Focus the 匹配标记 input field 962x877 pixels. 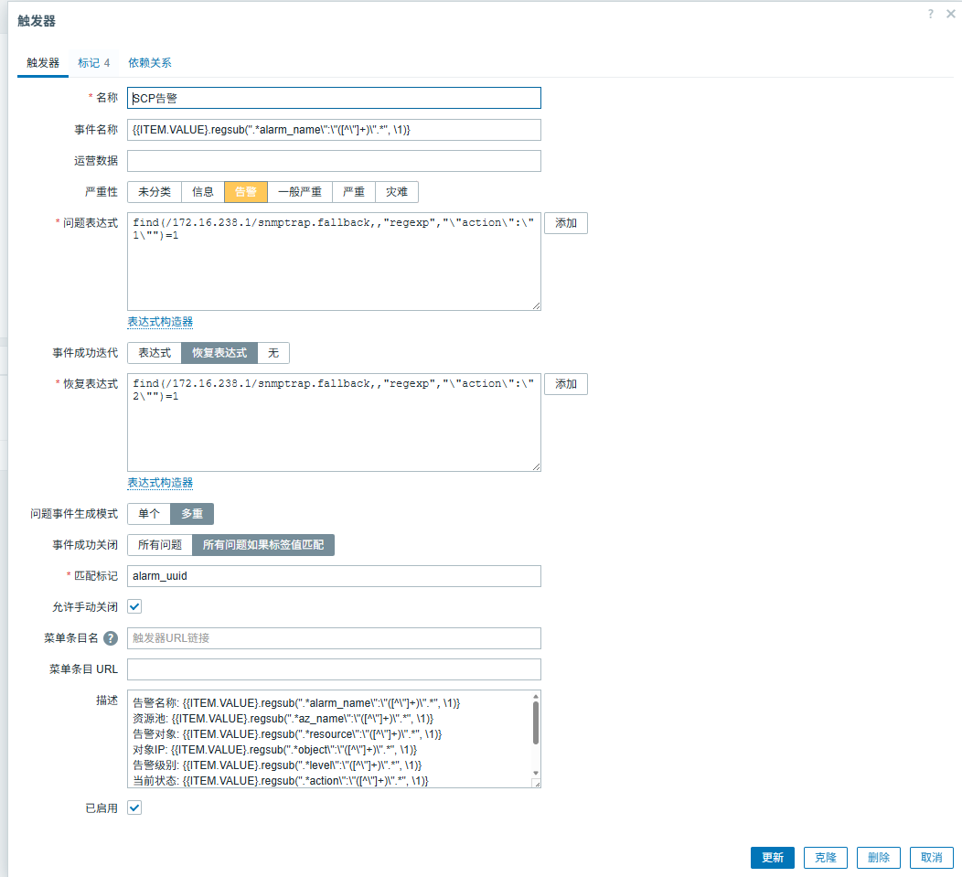coord(334,576)
